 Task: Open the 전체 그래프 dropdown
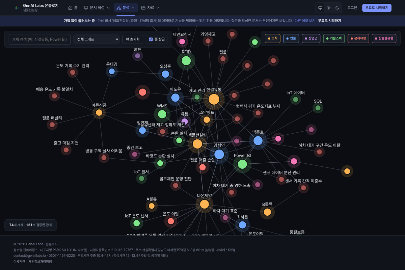(x=97, y=39)
